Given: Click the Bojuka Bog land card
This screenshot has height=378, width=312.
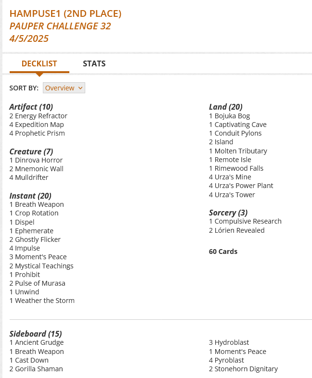Looking at the screenshot, I should pos(232,116).
